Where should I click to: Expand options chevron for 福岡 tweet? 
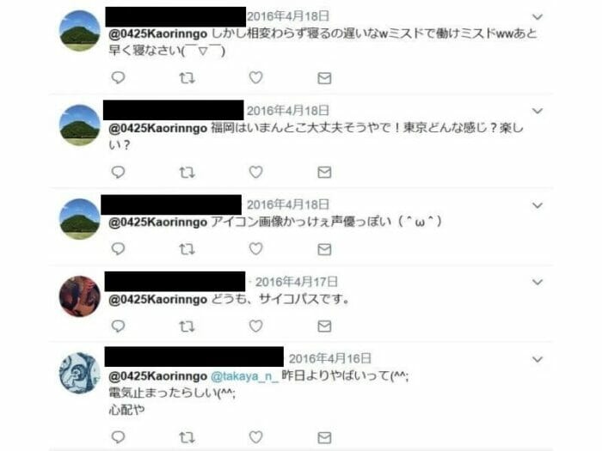coord(537,111)
